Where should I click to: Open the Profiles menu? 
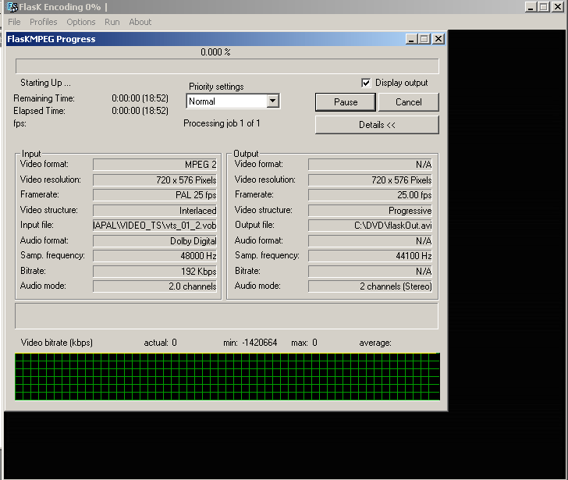(44, 22)
